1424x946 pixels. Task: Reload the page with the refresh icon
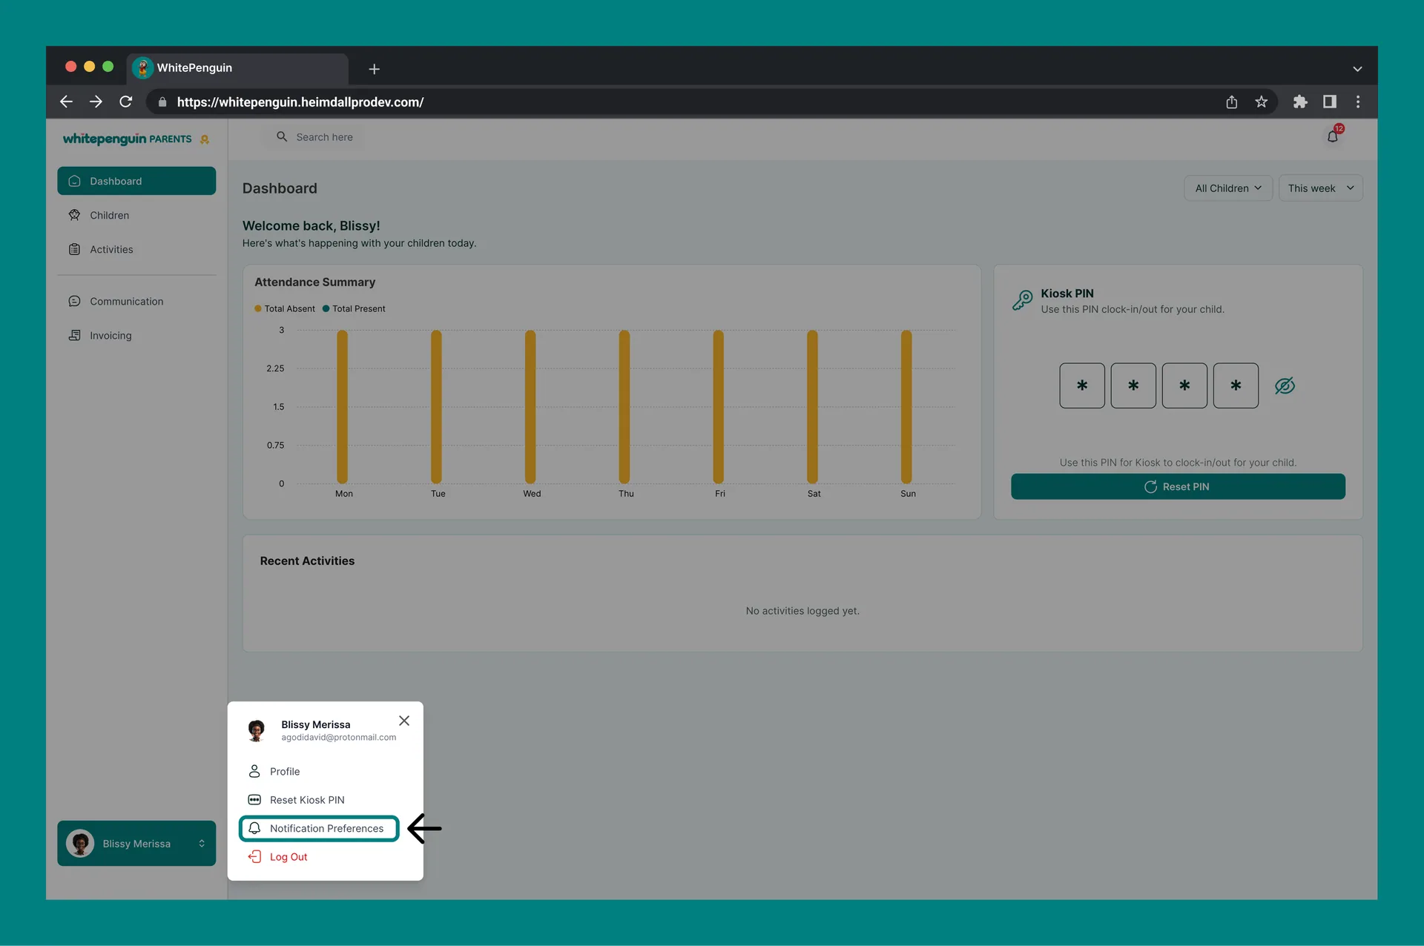[126, 102]
